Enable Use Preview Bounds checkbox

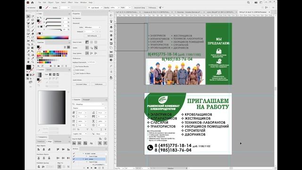tap(75, 67)
